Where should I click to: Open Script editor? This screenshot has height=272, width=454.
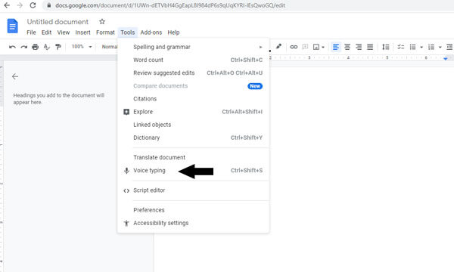pyautogui.click(x=194, y=190)
